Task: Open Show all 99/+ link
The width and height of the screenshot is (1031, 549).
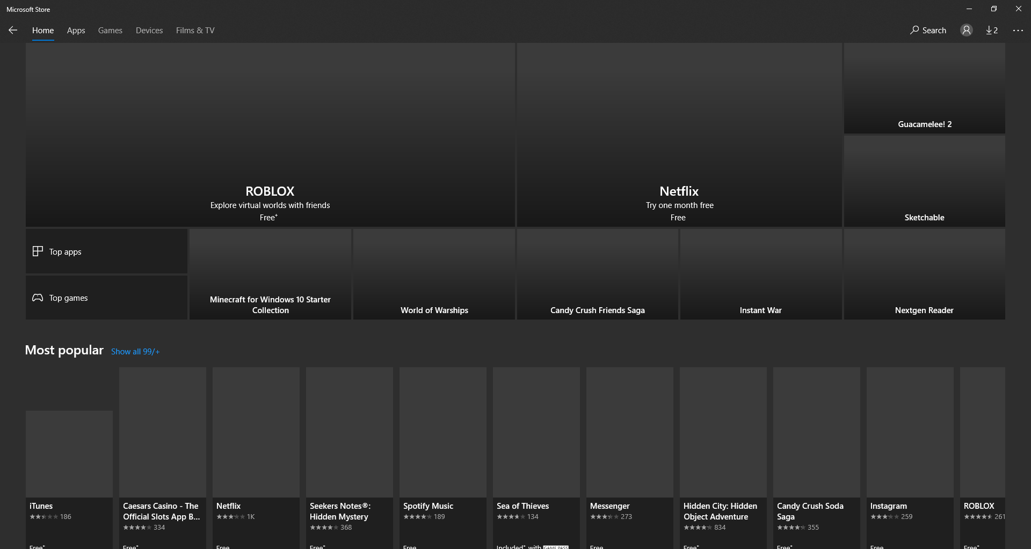Action: point(135,352)
